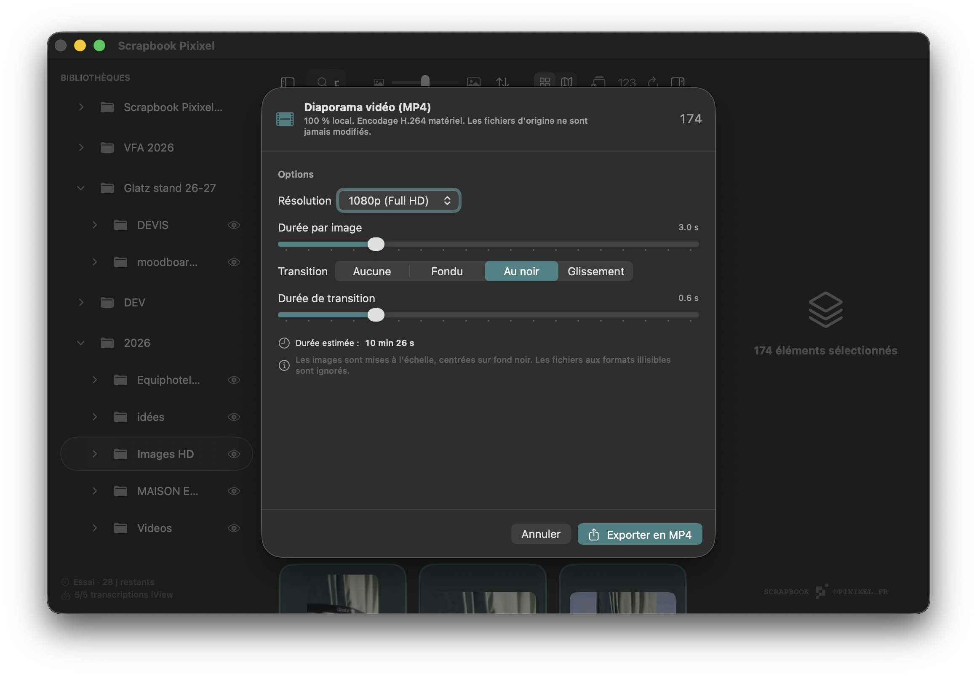Click the stacked collection icon in toolbar
This screenshot has height=676, width=977.
[x=598, y=82]
